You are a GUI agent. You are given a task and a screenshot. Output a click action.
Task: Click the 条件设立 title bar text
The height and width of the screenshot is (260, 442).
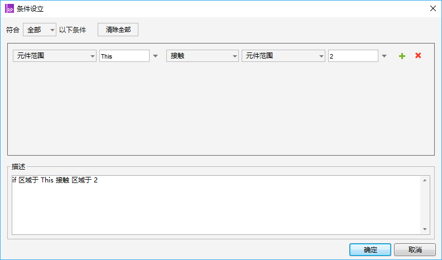click(30, 9)
